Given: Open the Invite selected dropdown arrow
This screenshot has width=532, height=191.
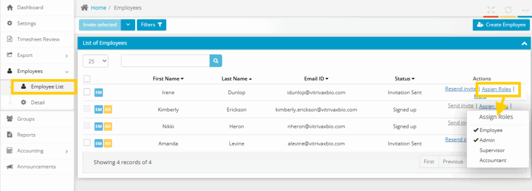Looking at the screenshot, I should coord(128,25).
